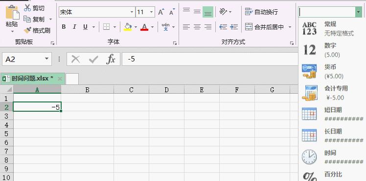Open the font color dropdown arrow
Viewport: 366px width, 181px height.
tap(153, 27)
